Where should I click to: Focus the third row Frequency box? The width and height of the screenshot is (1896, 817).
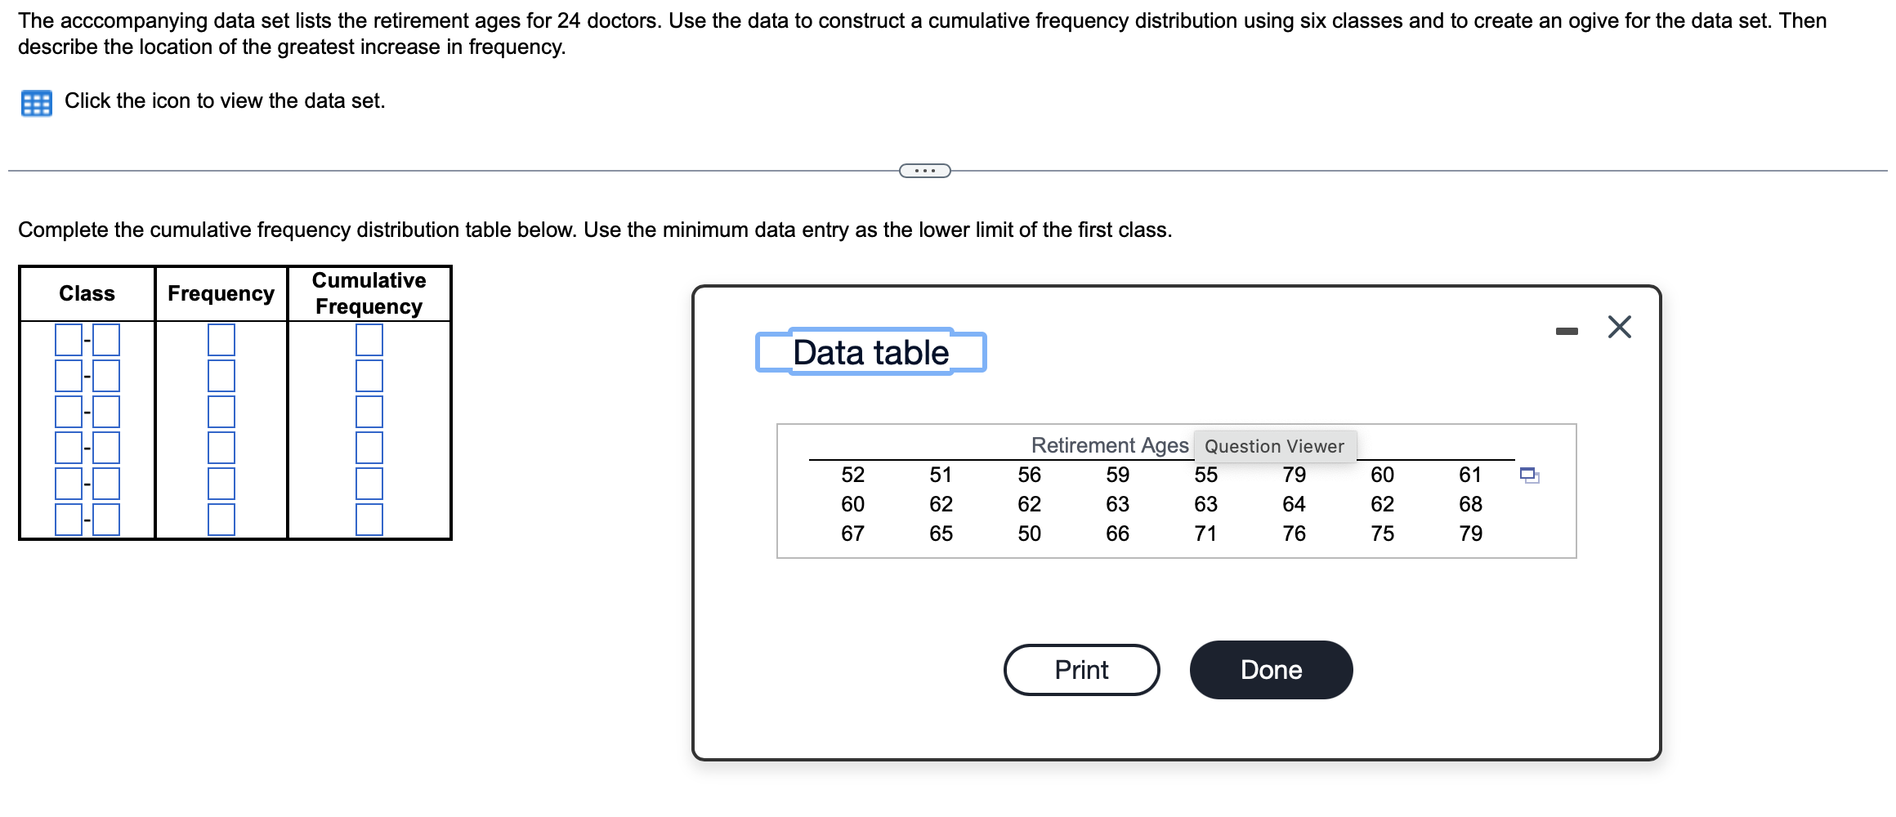221,412
